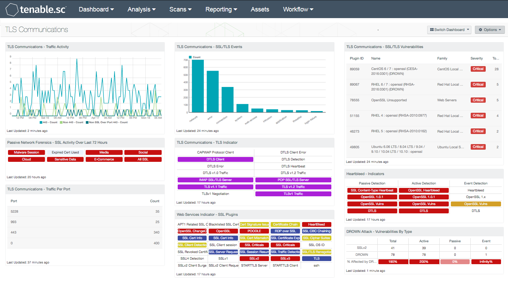
Task: Click the E-Commerce indicator
Action: [104, 159]
